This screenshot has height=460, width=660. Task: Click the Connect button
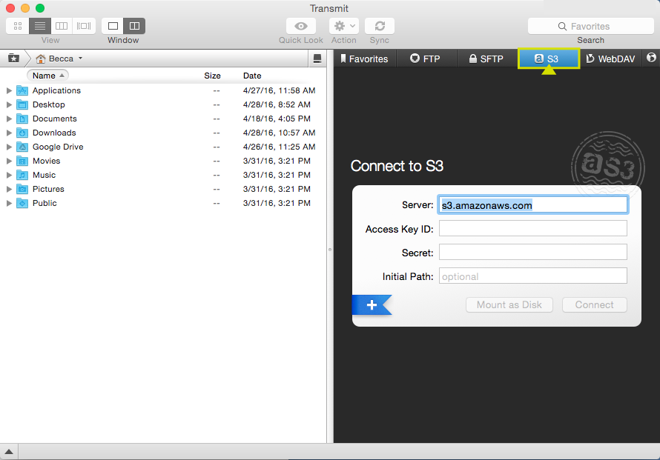[x=594, y=305]
